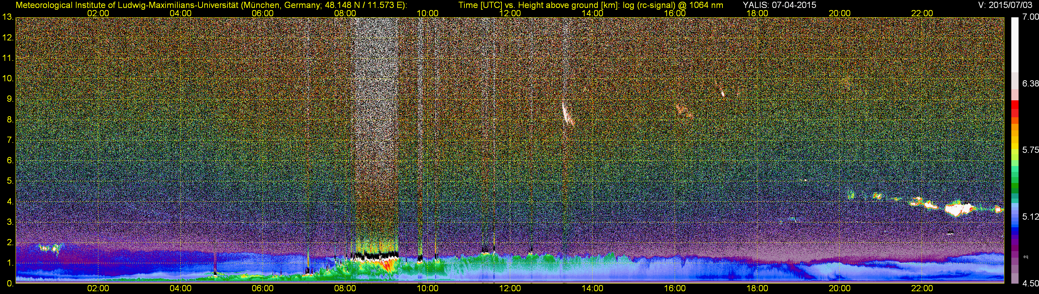Click the height axis label 4
The image size is (1039, 294).
(x=10, y=202)
